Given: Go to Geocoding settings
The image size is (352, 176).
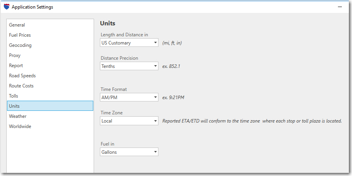Looking at the screenshot, I should 20,45.
